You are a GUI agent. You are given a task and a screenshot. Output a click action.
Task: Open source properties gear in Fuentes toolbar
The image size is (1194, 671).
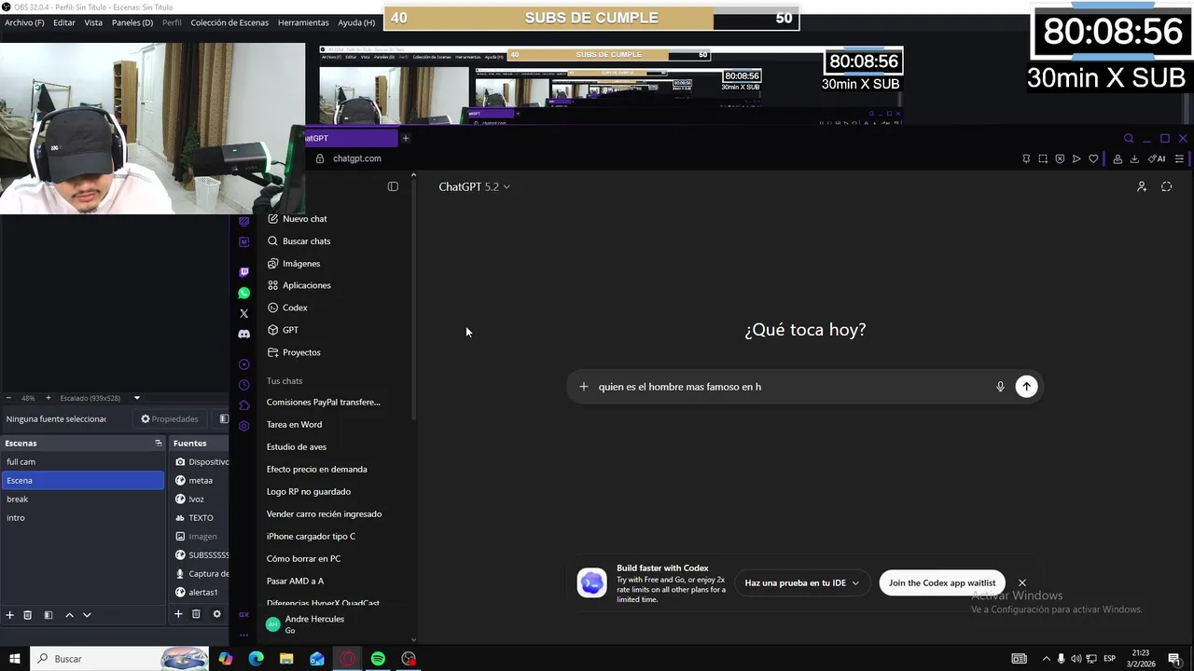(216, 614)
